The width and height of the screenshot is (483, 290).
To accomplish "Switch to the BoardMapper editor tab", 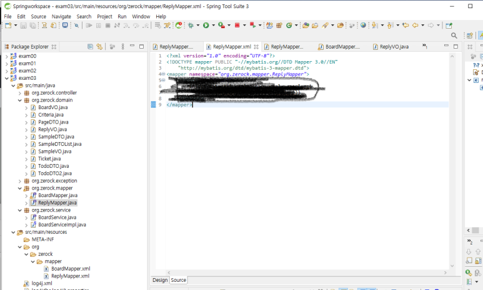I will coord(339,47).
